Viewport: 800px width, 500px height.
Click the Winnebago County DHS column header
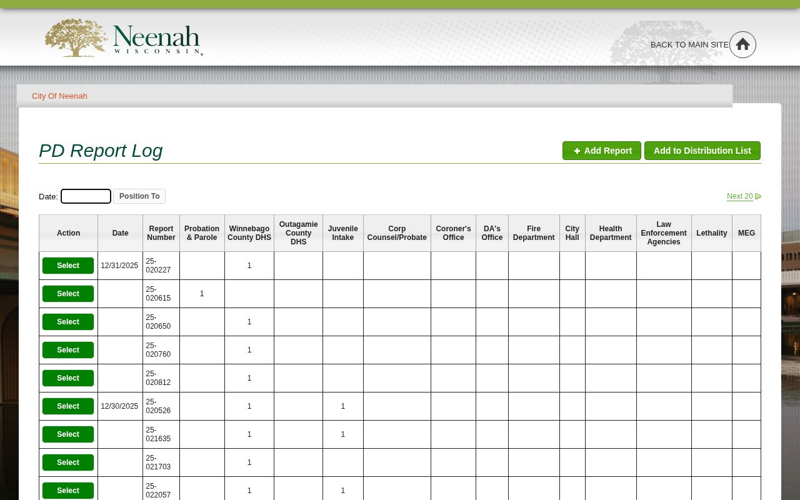[249, 233]
